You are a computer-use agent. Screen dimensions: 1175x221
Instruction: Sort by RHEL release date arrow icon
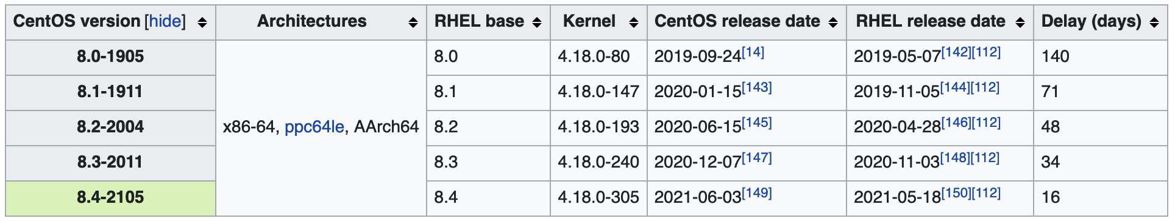coord(1020,22)
